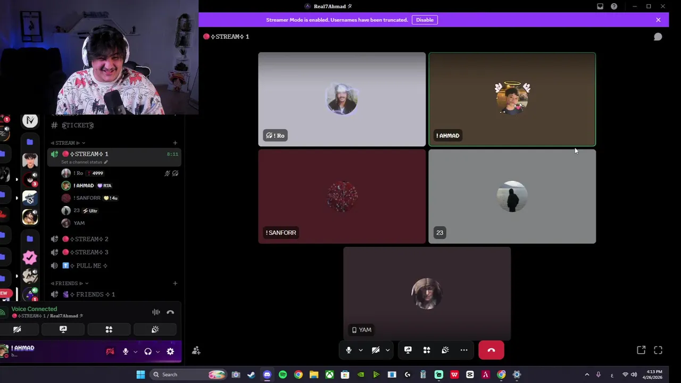
Task: Open soundboard from call control bar
Action: [445, 350]
